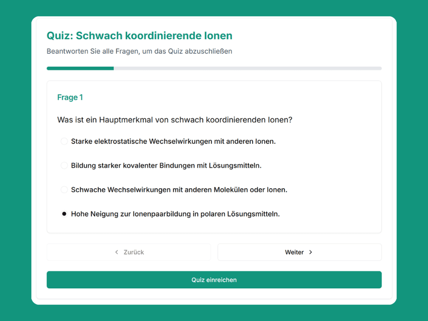The height and width of the screenshot is (321, 428).
Task: Click the quiz title 'Schwach koordinierende Ionen'
Action: coord(139,36)
